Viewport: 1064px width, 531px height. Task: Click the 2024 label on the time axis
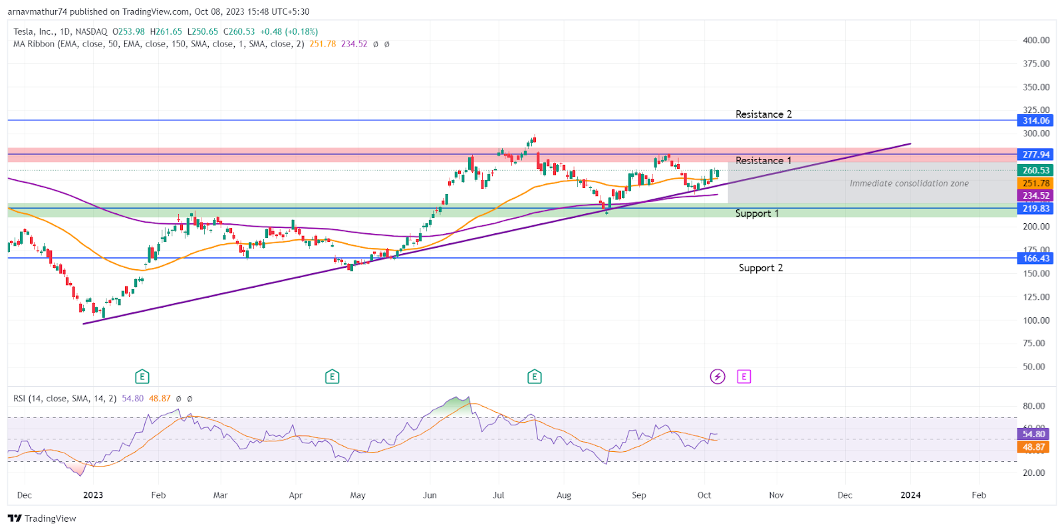point(910,495)
